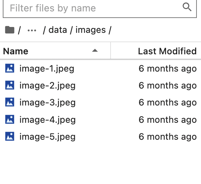This screenshot has height=184, width=201.
Task: Sort files by Last Modified column
Action: click(x=167, y=51)
